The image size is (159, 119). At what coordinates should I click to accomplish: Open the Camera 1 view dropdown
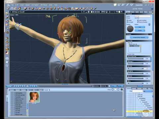pos(14,15)
